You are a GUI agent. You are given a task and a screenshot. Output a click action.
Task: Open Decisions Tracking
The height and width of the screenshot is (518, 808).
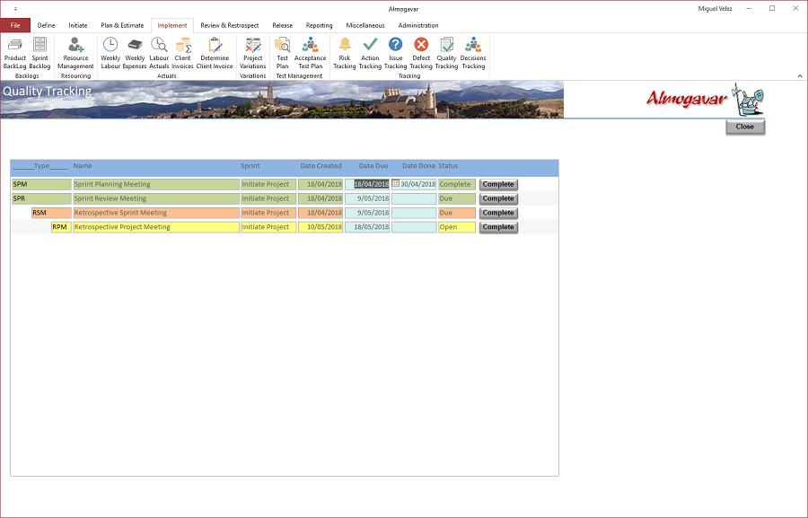pyautogui.click(x=473, y=53)
